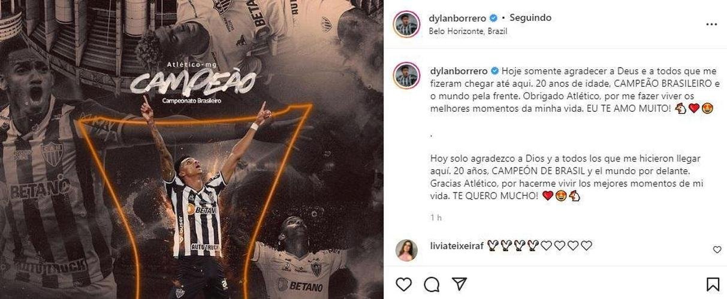Open liviateixeiraf username link
Screen dimensions: 727x299
(x=457, y=245)
